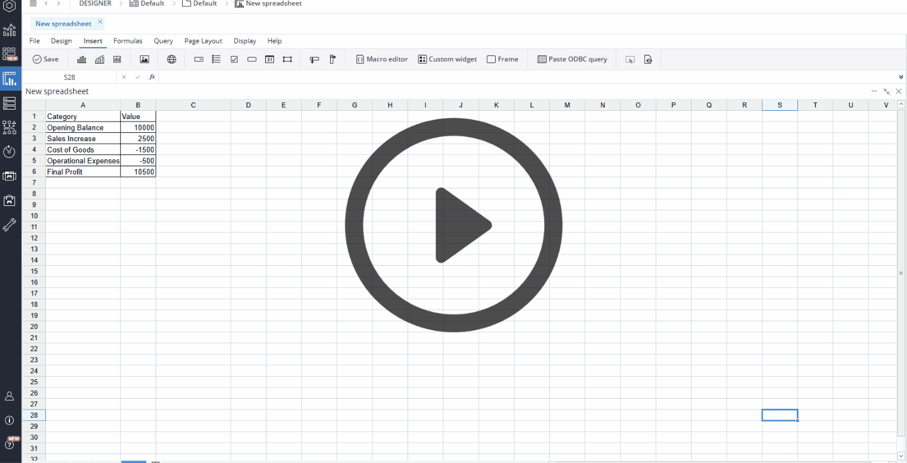Expand the formula bar with the double chevron
Image resolution: width=907 pixels, height=463 pixels.
pos(900,76)
